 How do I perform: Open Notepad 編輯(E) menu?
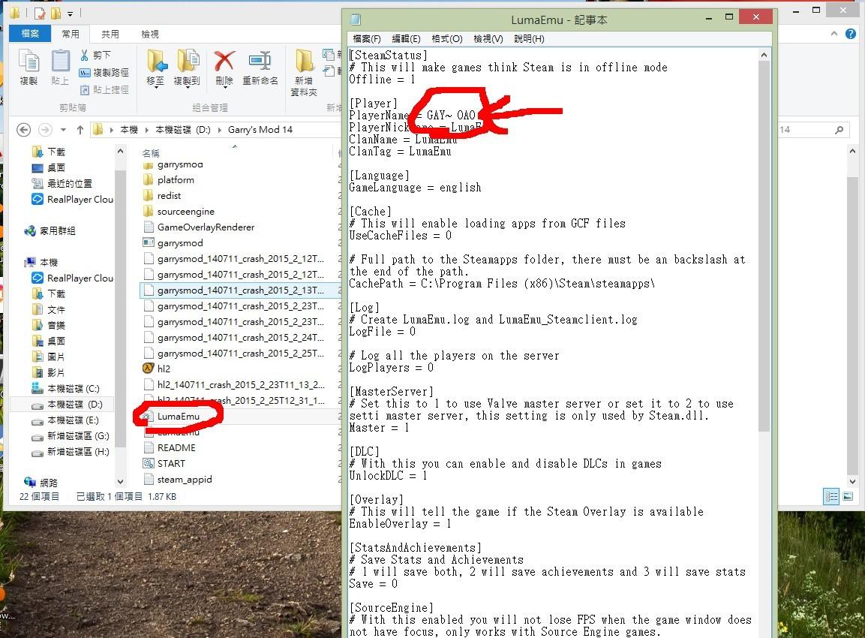point(406,38)
